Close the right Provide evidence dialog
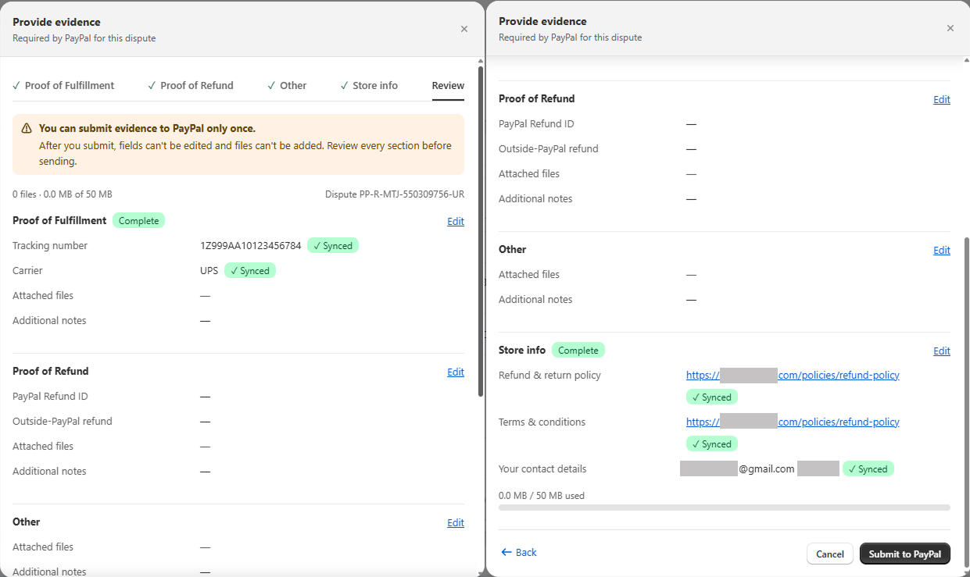The image size is (970, 577). click(x=950, y=28)
